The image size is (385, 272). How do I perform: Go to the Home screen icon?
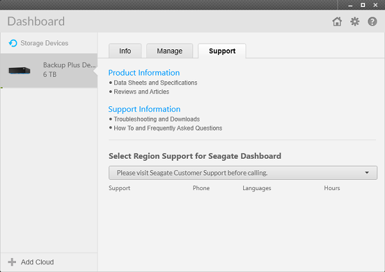(x=337, y=22)
